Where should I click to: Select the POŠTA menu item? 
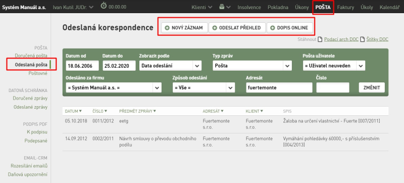click(x=323, y=7)
